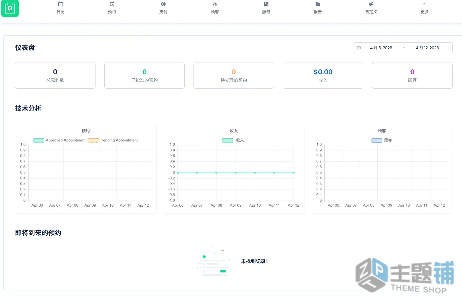Viewport: 462px width, 302px height.
Task: Click the 收入 chart title
Action: [x=234, y=131]
